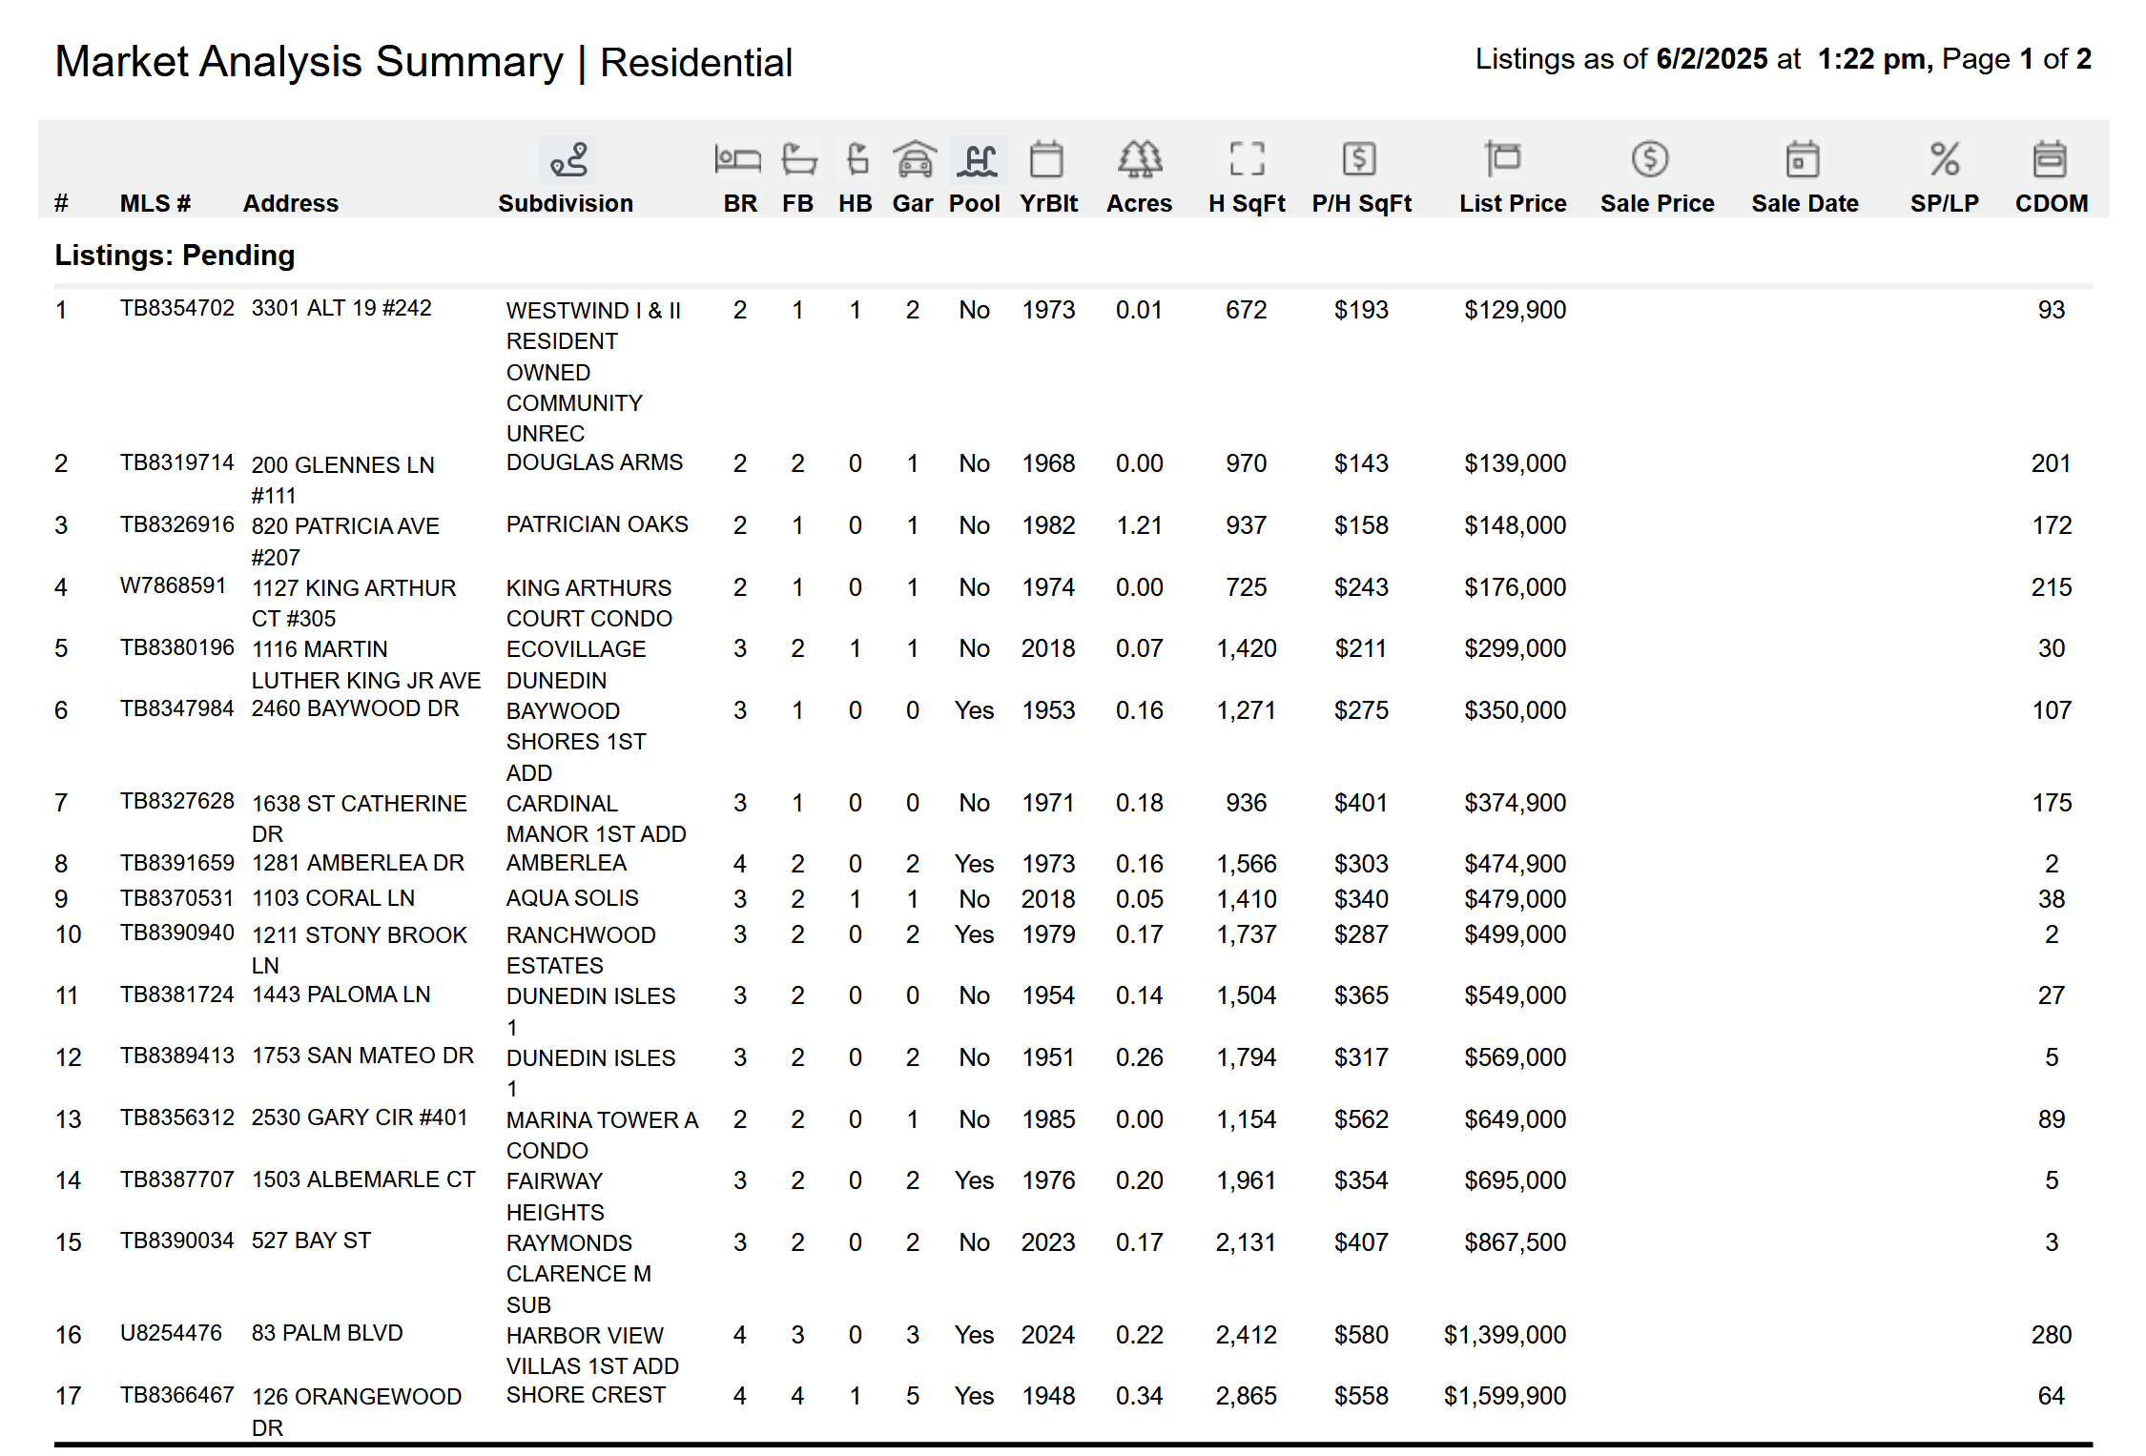Click the trees icon above Acres

(1140, 158)
